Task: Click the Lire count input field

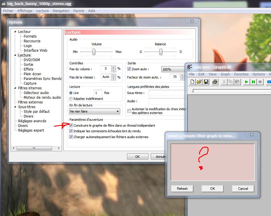Action: pyautogui.click(x=98, y=93)
